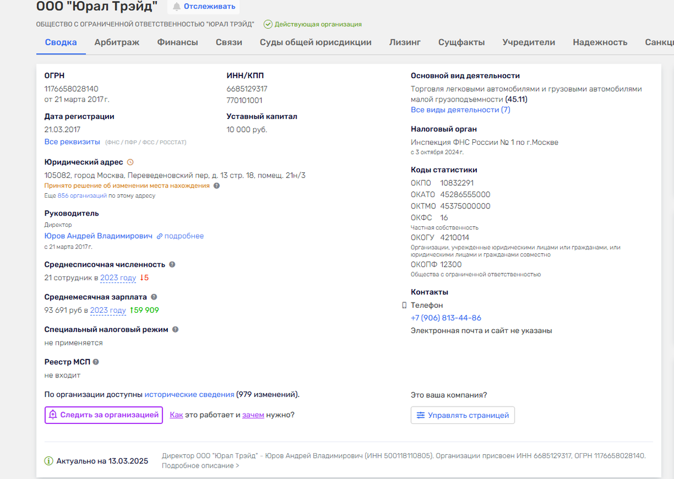Open исторические сведения link
This screenshot has height=479, width=674.
189,395
